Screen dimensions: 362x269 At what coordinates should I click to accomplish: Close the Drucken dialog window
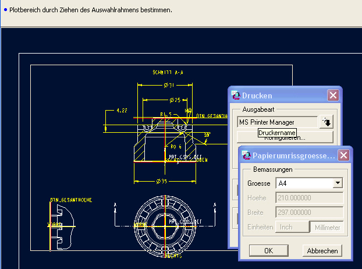(x=333, y=95)
